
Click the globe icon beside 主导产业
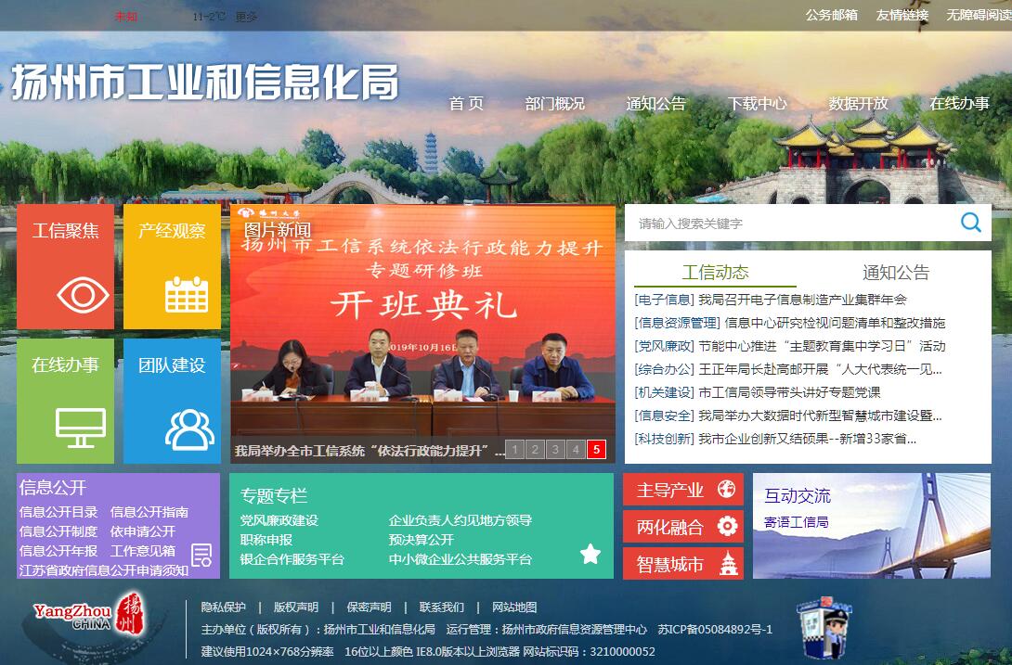pyautogui.click(x=727, y=490)
